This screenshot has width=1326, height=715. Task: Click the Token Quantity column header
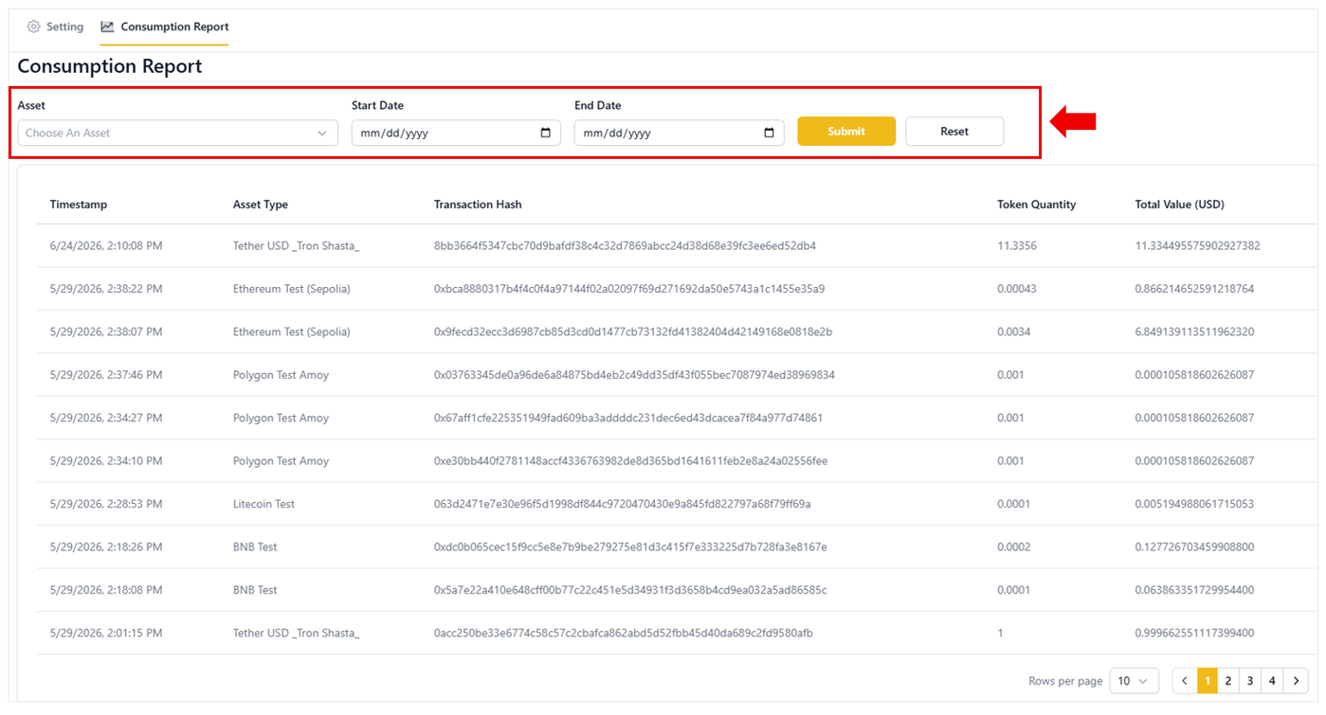click(x=1036, y=205)
